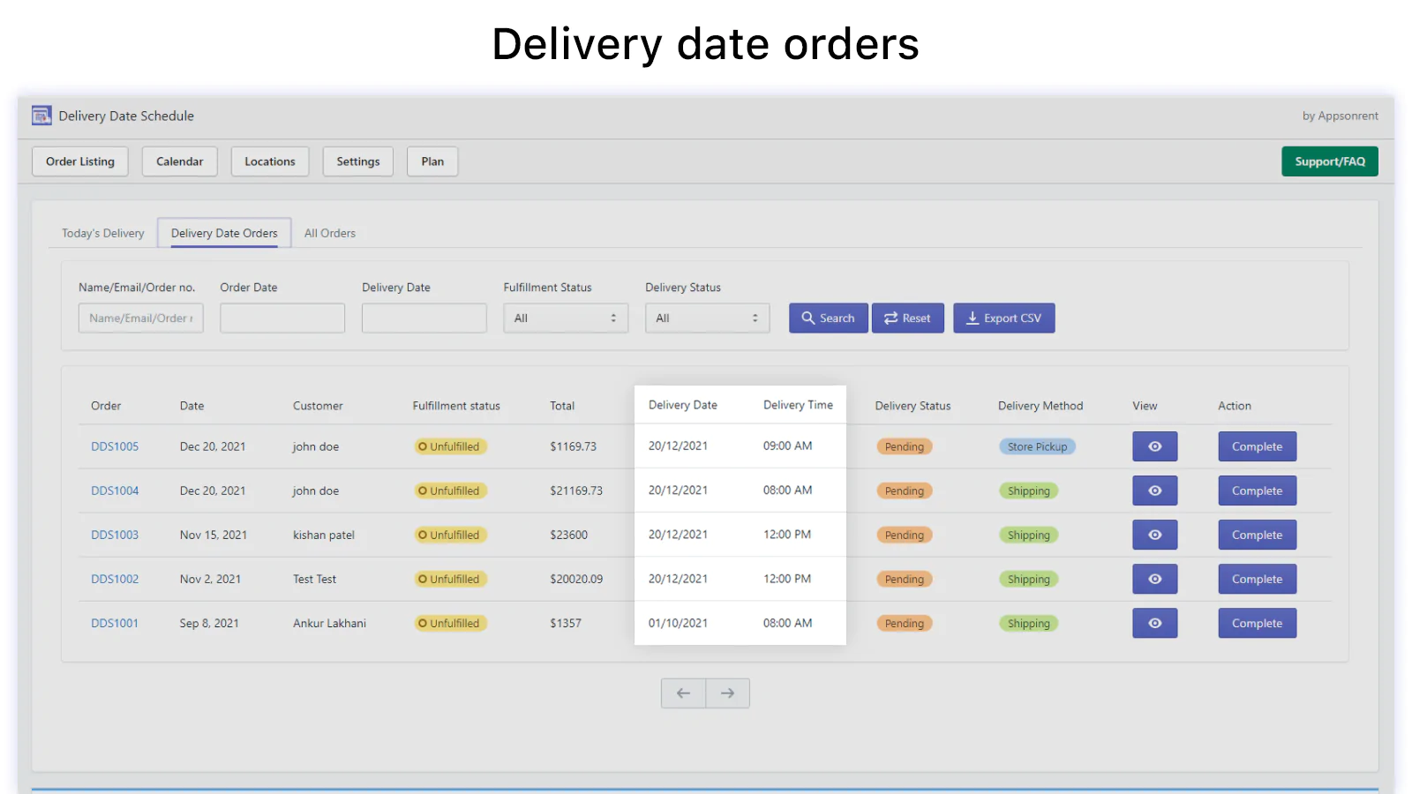
Task: Go to the previous page with left arrow
Action: [x=683, y=693]
